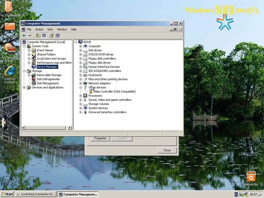Expand the Storage volumes node
Image resolution: width=264 pixels, height=198 pixels.
[80, 104]
